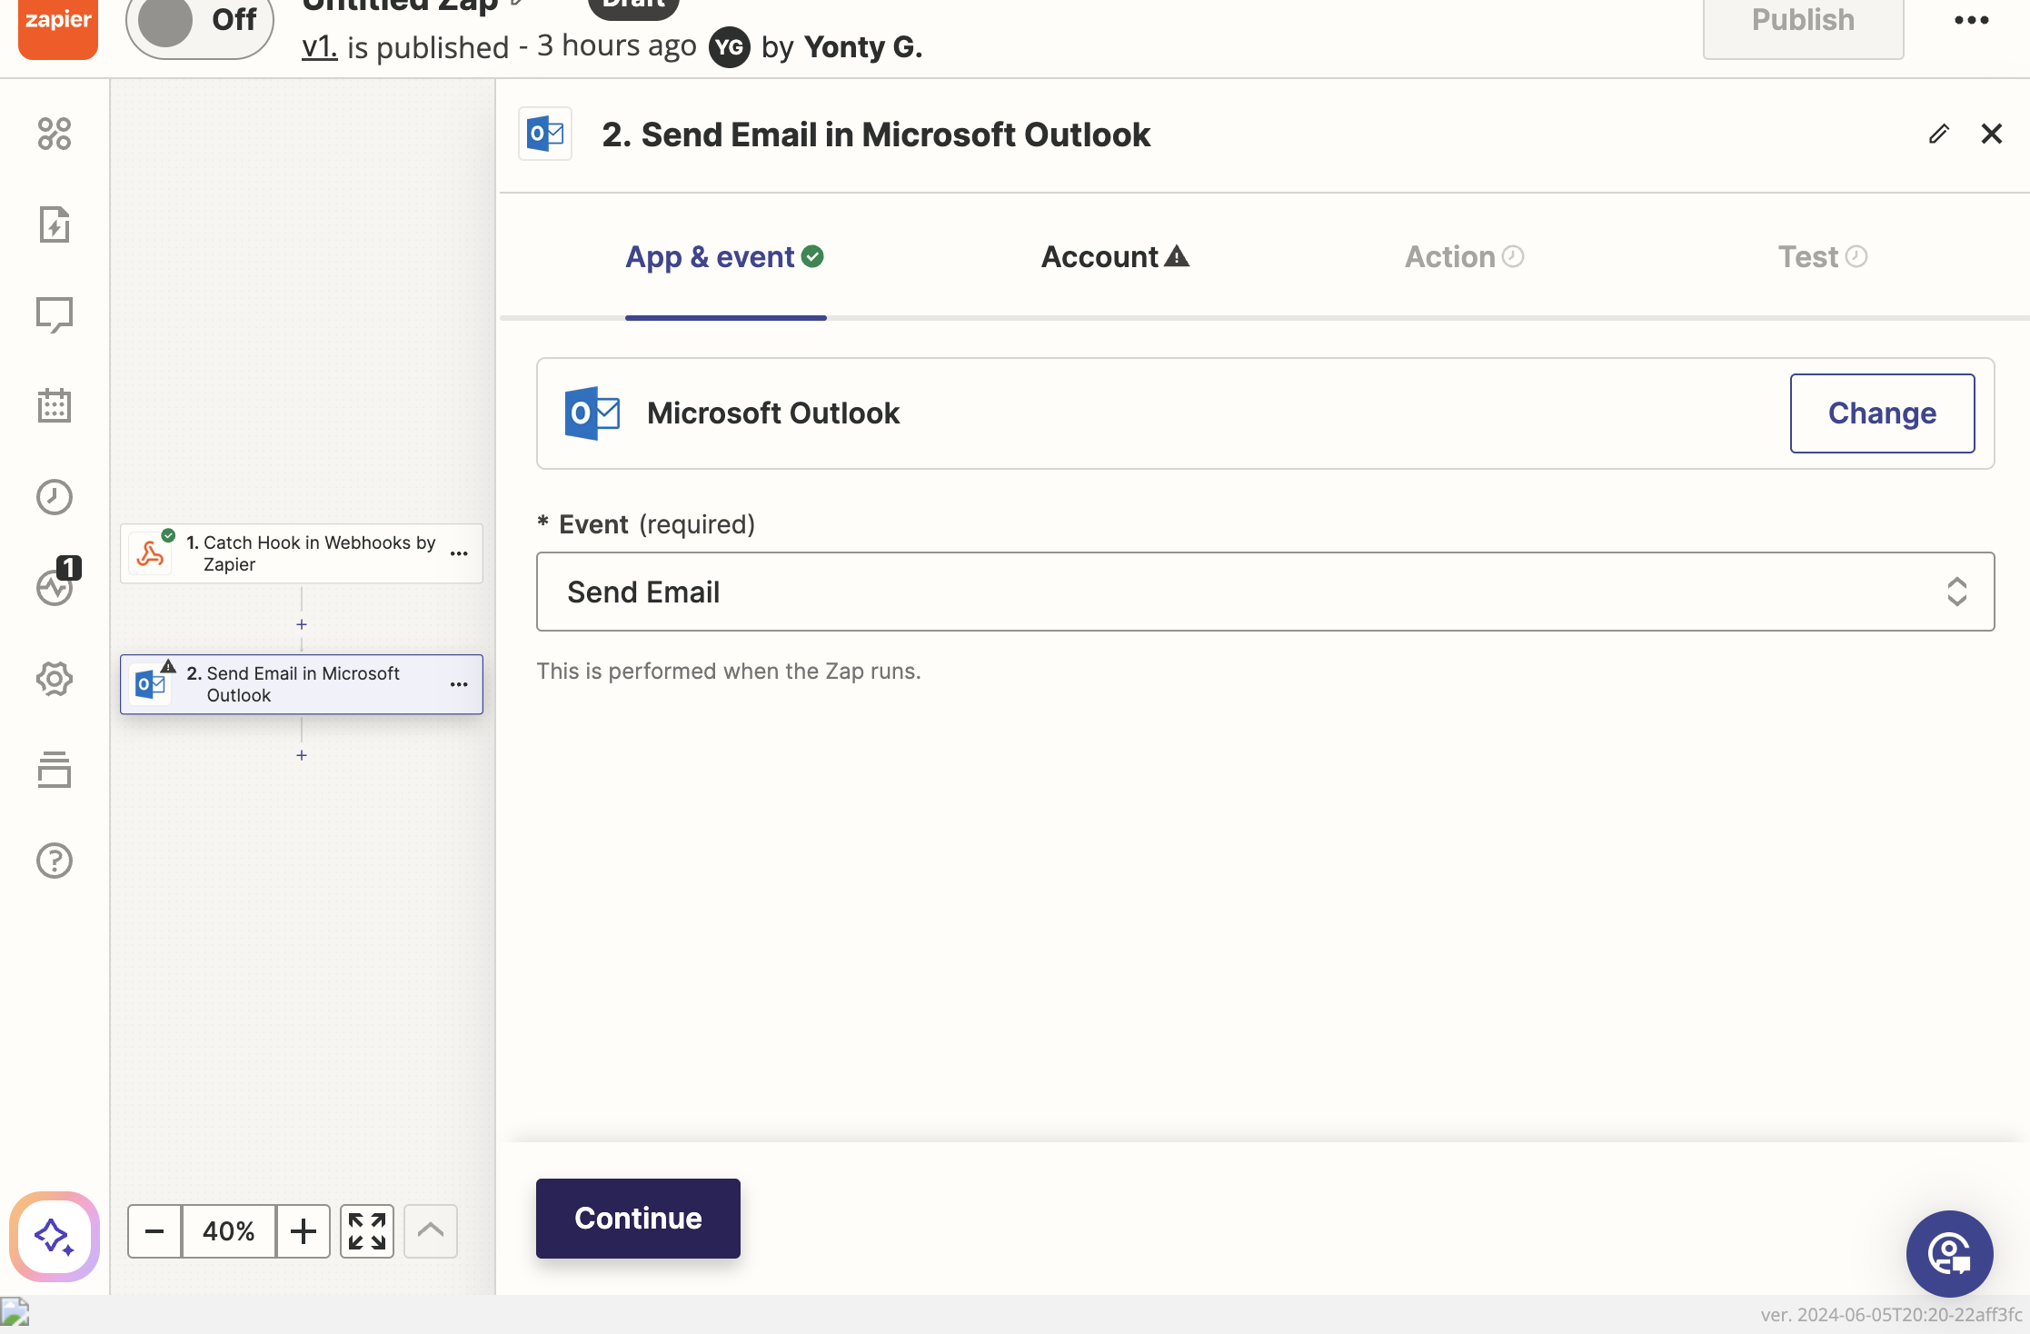
Task: Click the YG user avatar
Action: (x=730, y=47)
